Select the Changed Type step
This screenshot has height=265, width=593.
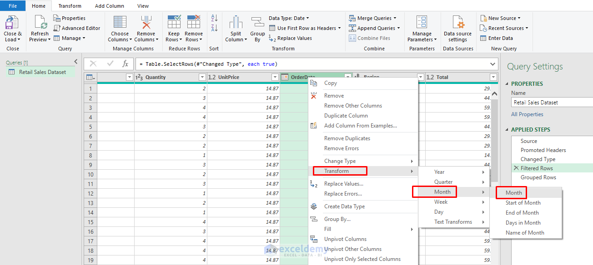point(538,159)
